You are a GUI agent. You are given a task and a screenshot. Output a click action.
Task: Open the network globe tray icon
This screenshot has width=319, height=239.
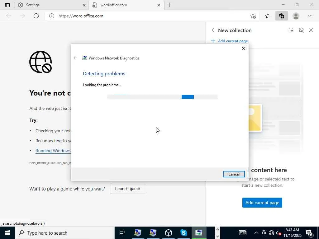(271, 233)
